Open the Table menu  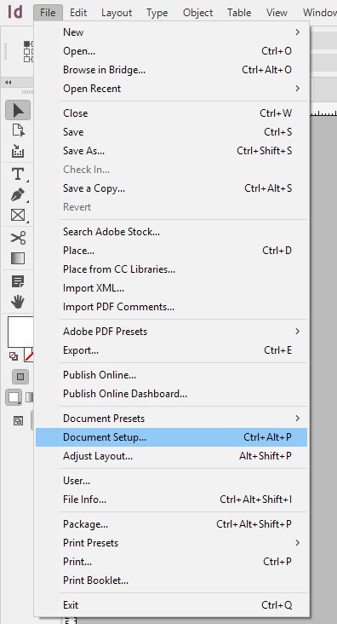(239, 13)
